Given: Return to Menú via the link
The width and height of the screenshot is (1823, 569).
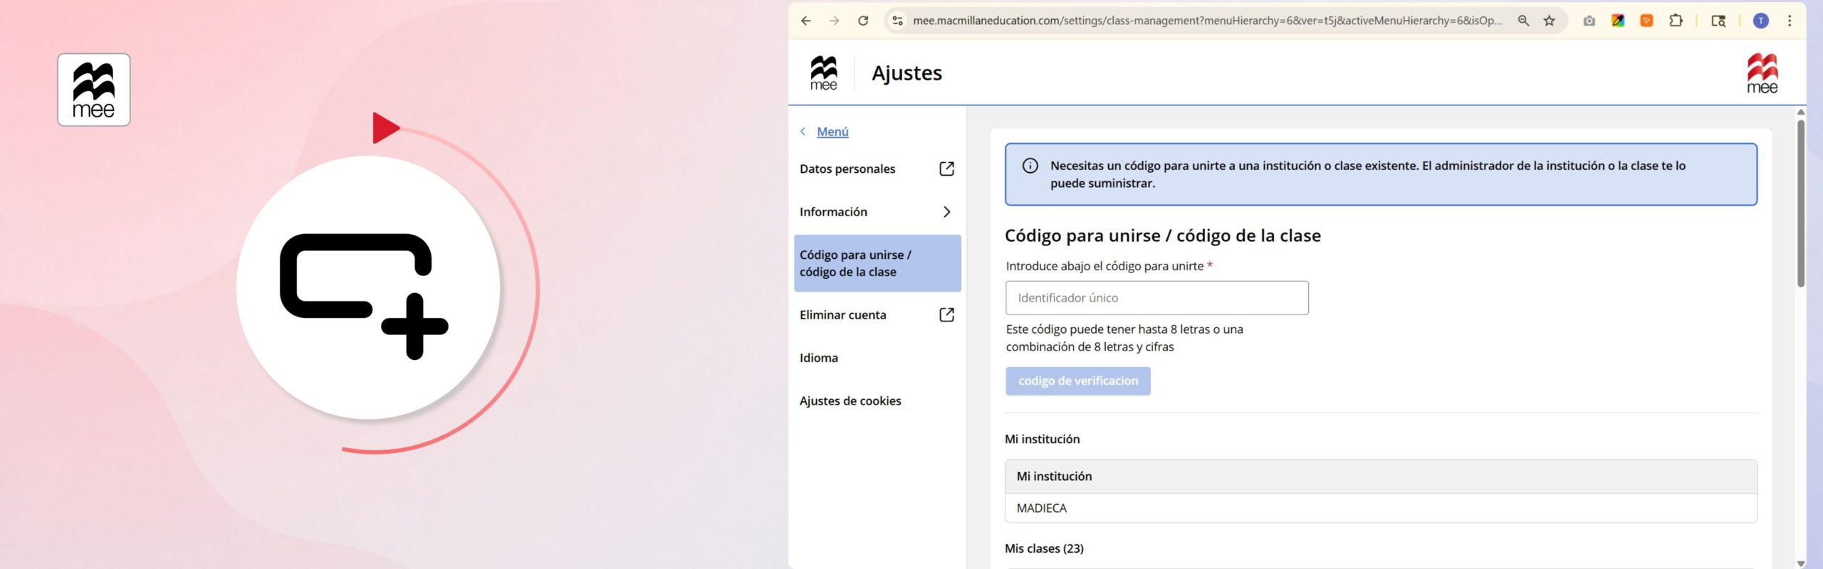Looking at the screenshot, I should pos(832,132).
